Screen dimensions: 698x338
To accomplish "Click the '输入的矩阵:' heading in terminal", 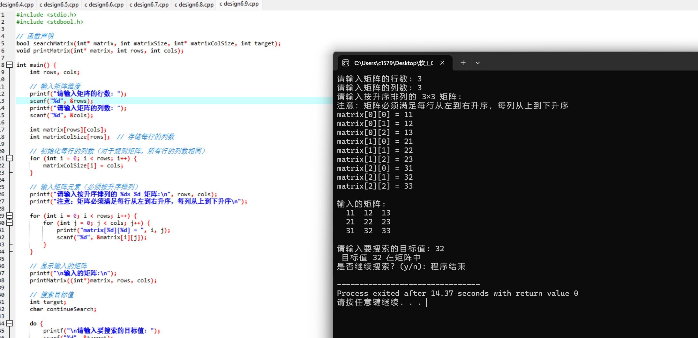I will (361, 204).
